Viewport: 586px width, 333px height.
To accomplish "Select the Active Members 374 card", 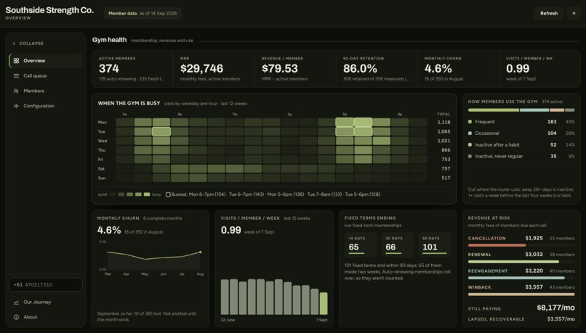I will pos(132,69).
